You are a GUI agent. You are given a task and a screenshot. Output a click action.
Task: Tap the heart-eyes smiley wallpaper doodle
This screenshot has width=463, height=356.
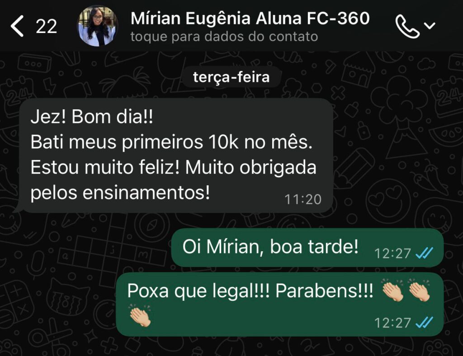388,201
